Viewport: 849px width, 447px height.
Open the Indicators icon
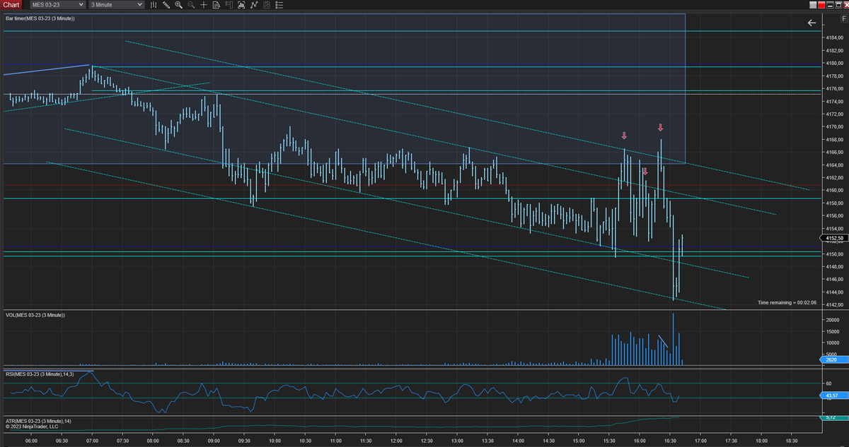click(x=254, y=5)
